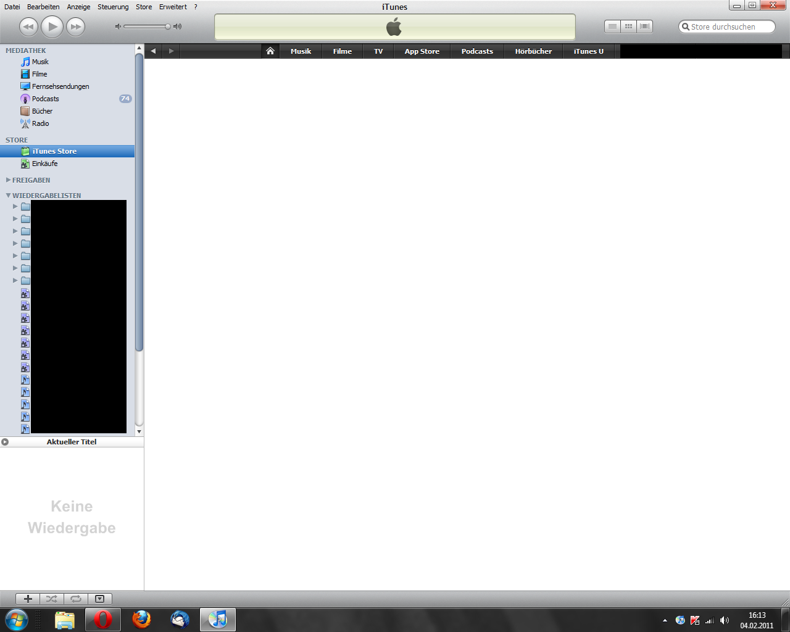Open Firefox from the taskbar
The height and width of the screenshot is (632, 790).
[141, 620]
